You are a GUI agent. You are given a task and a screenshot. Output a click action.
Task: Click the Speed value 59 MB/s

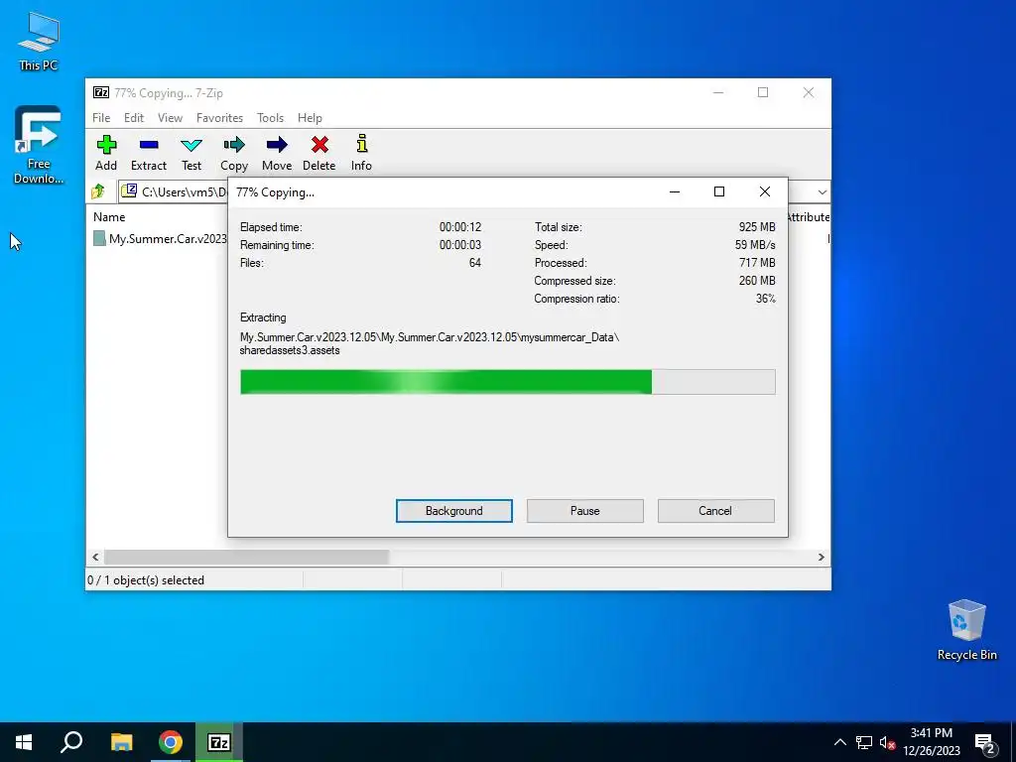click(755, 245)
